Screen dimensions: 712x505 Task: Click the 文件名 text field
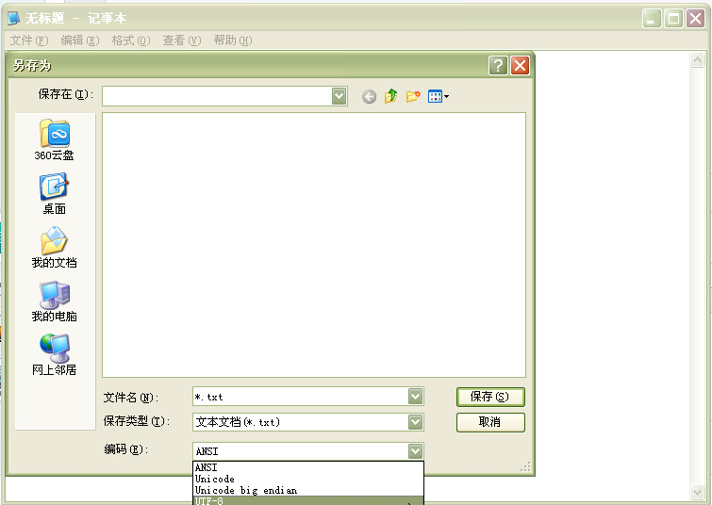(301, 397)
